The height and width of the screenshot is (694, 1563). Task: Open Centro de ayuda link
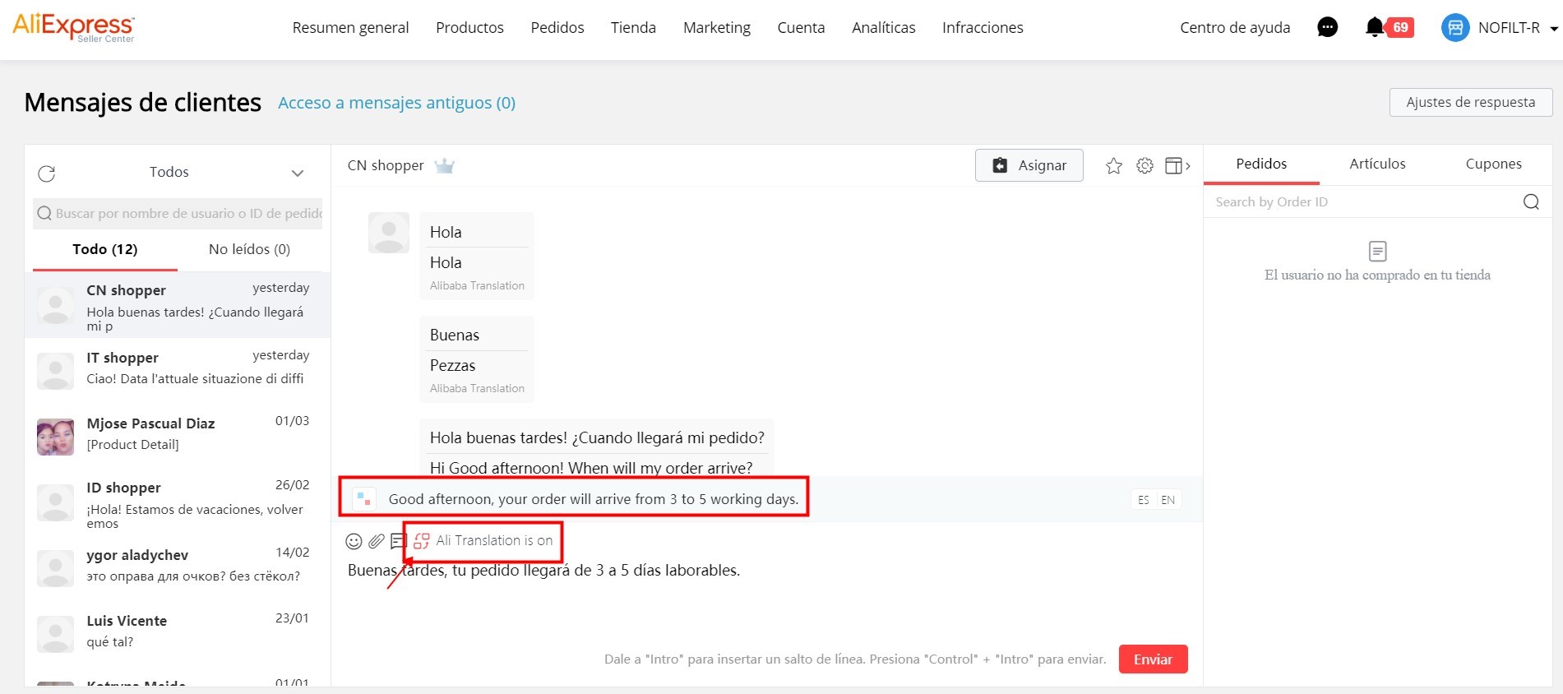coord(1235,27)
